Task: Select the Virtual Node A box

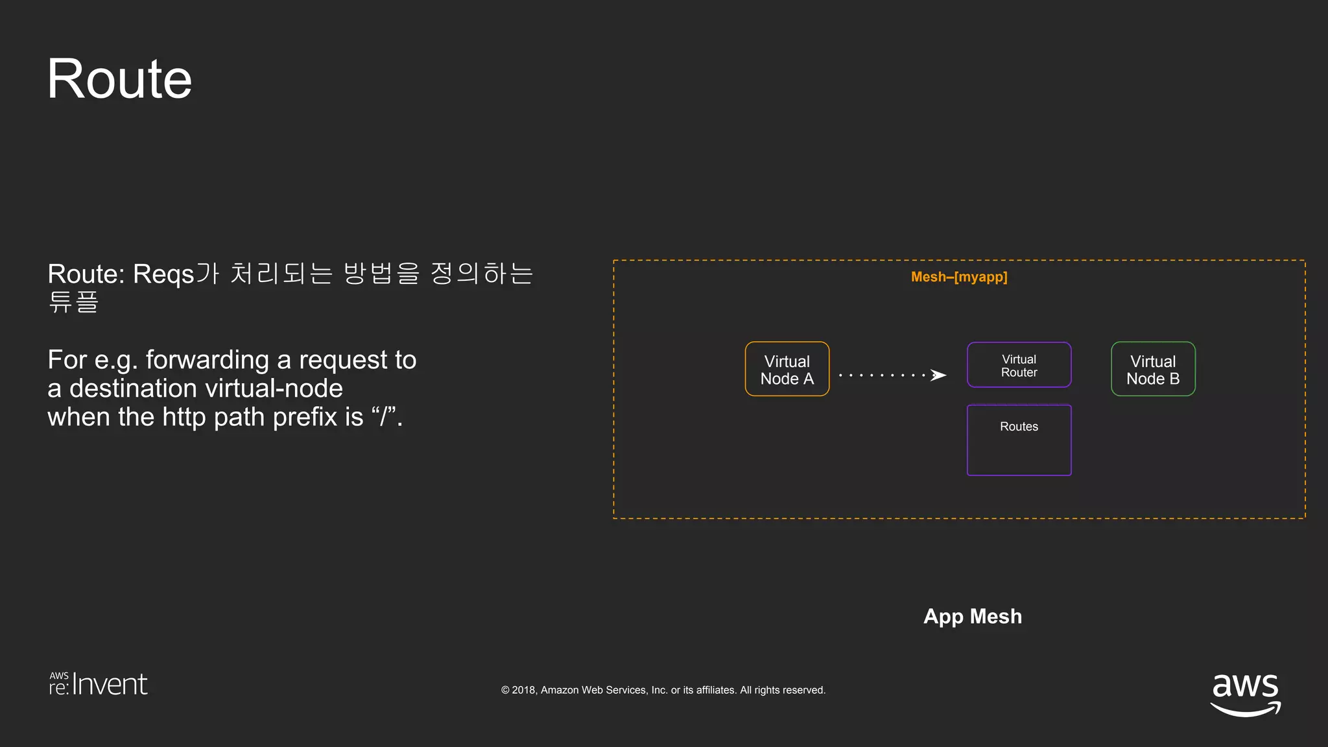Action: (x=787, y=369)
